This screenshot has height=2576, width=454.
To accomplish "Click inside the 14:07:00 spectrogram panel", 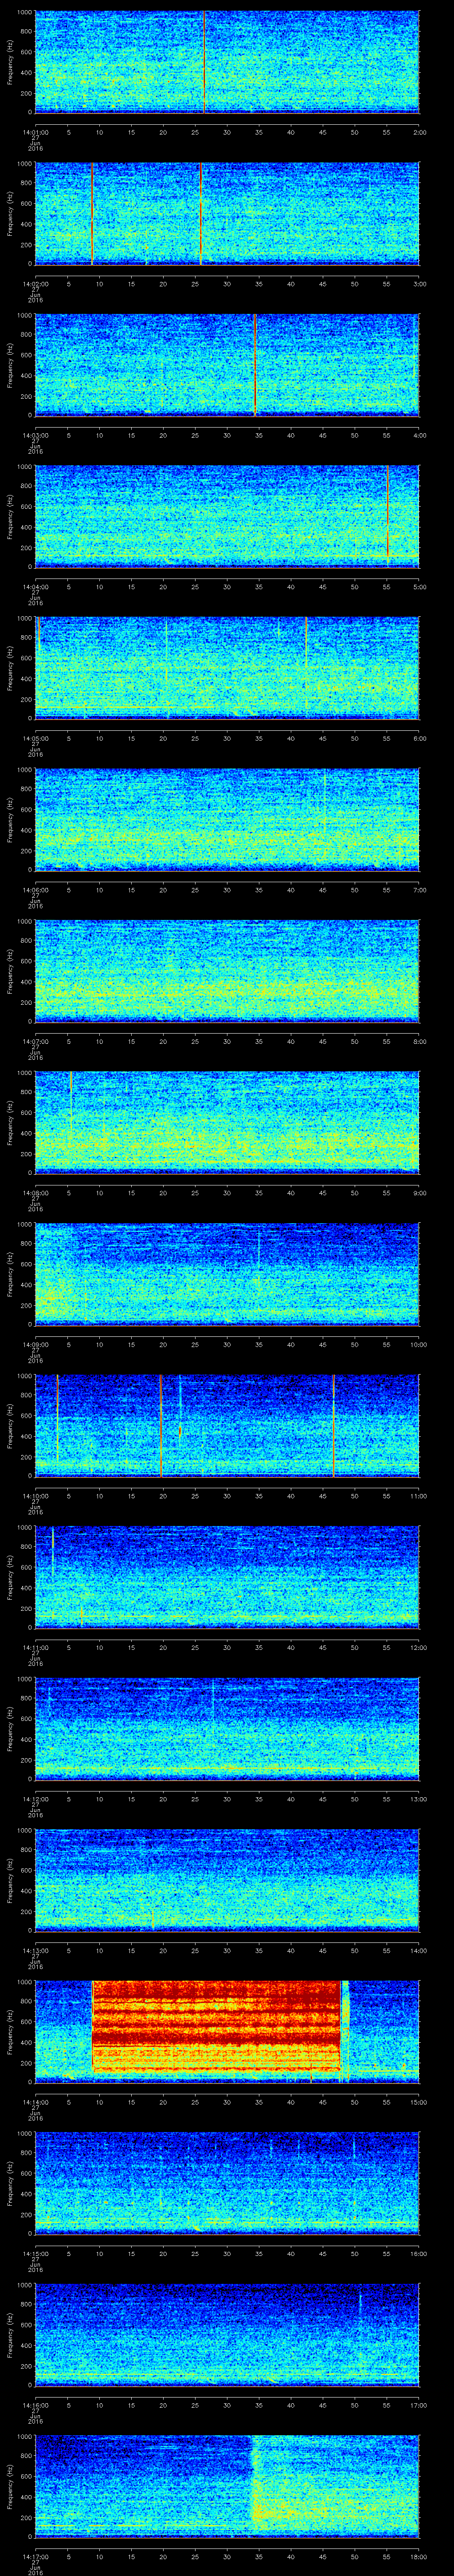I will 227,971.
